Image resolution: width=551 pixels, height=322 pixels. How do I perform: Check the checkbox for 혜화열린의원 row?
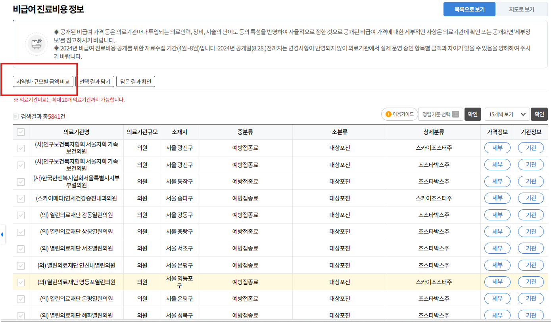click(21, 315)
